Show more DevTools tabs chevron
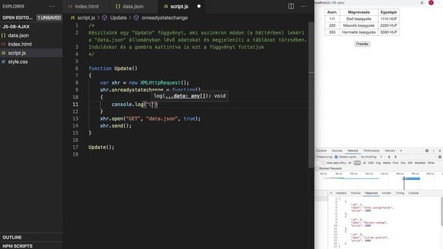 pos(401,151)
